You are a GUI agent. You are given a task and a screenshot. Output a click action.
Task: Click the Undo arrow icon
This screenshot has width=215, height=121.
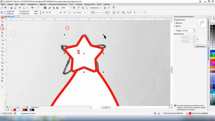pos(32,8)
